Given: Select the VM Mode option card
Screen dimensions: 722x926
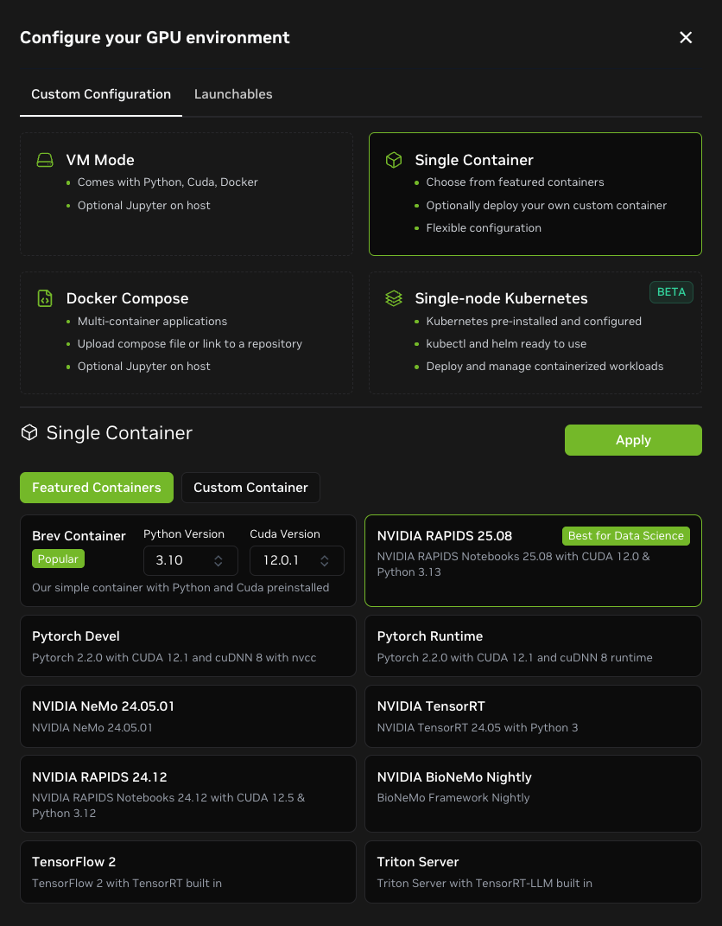Looking at the screenshot, I should [187, 195].
